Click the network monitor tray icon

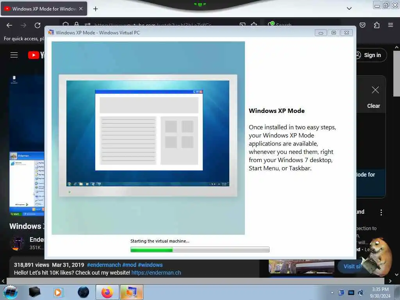[x=351, y=293]
